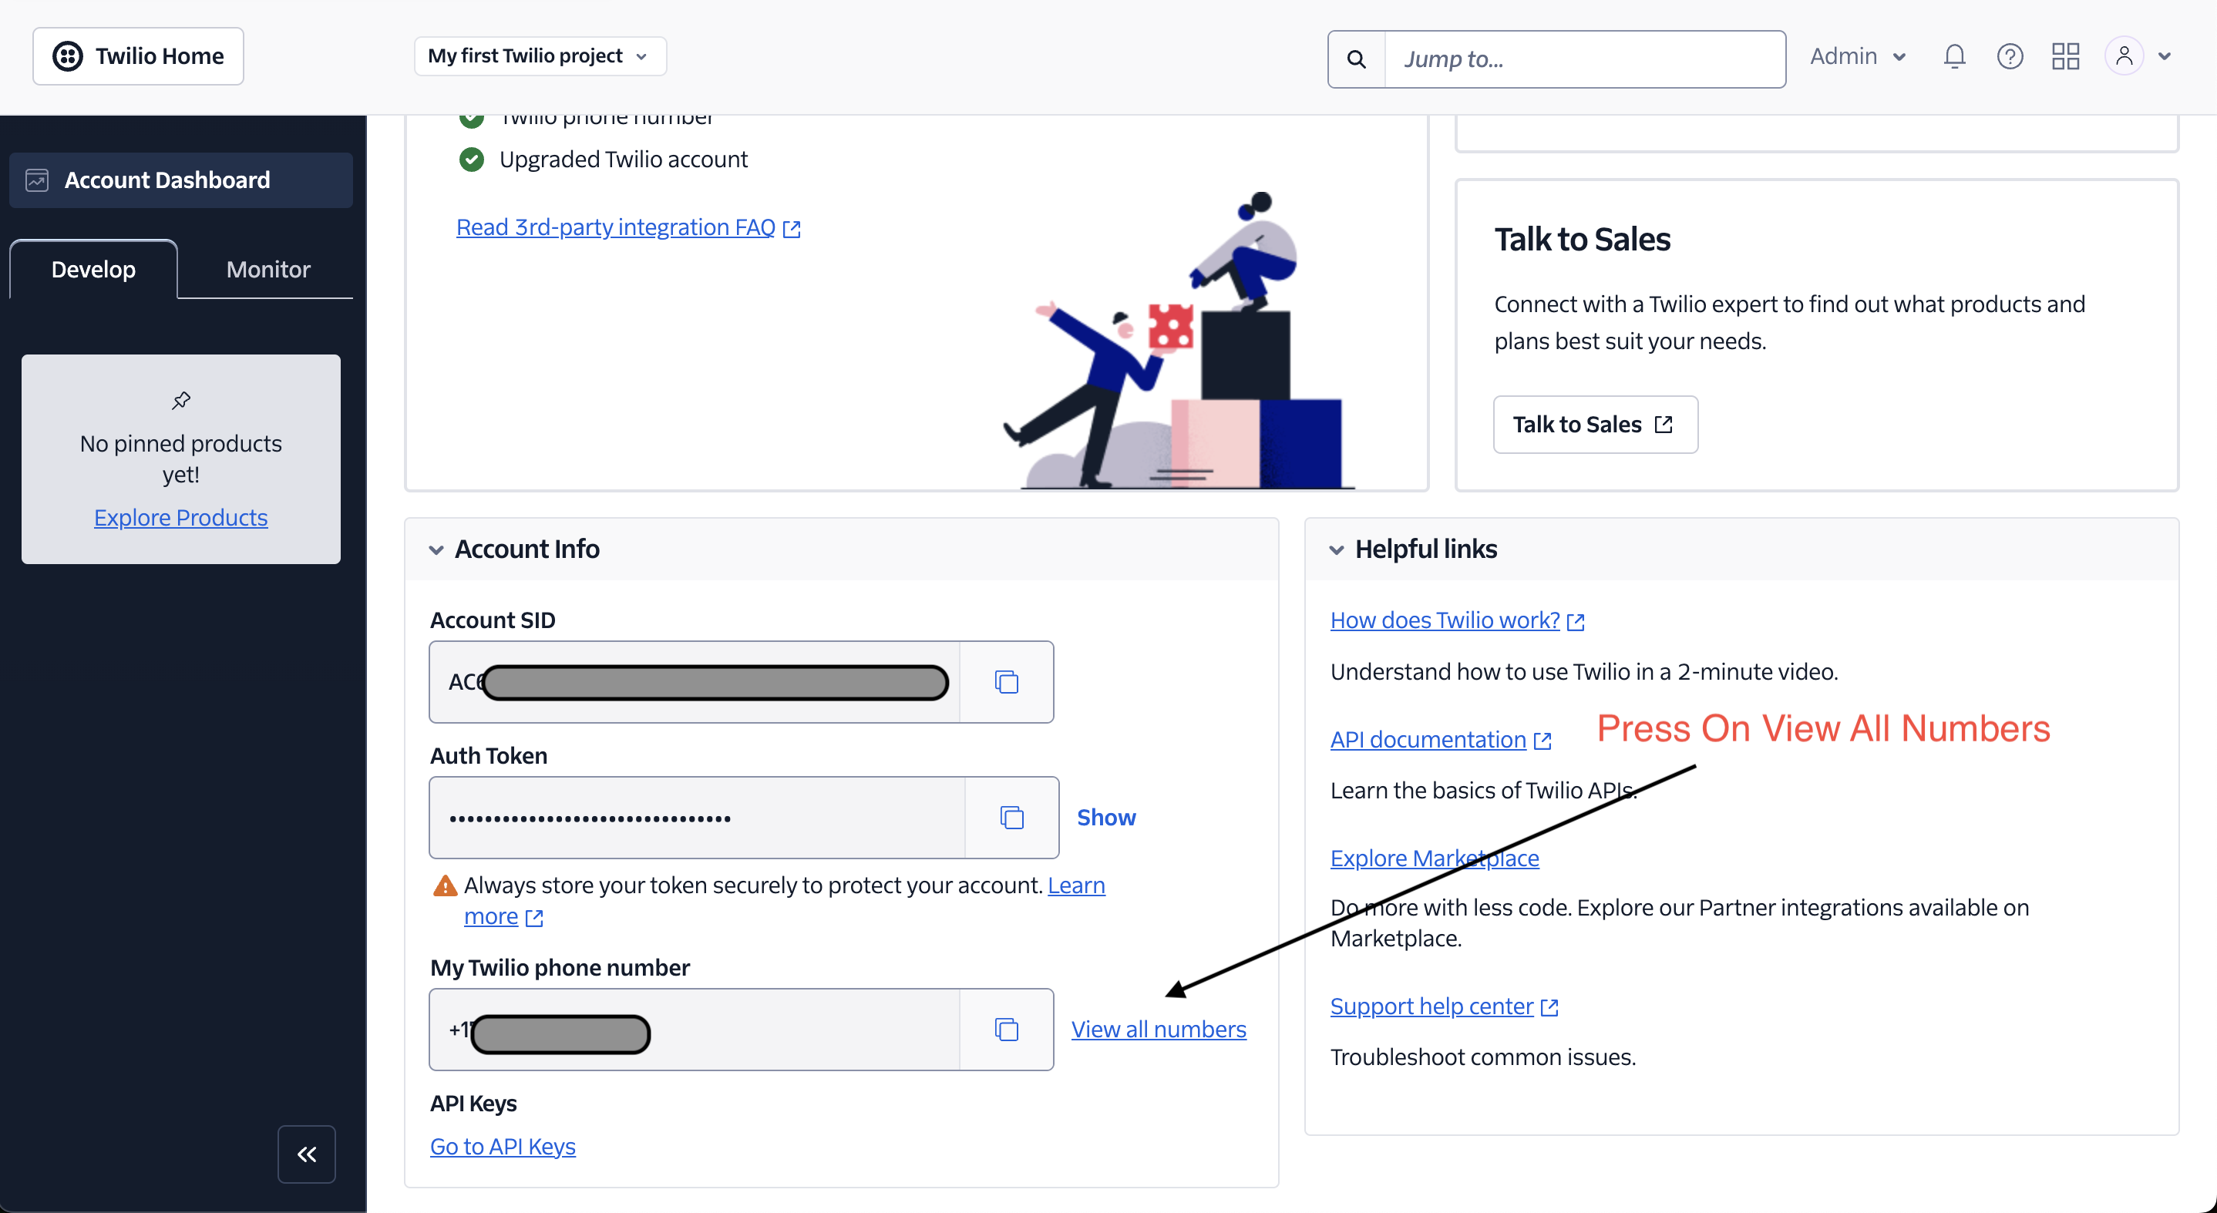Click the search magnifier icon

(x=1357, y=59)
